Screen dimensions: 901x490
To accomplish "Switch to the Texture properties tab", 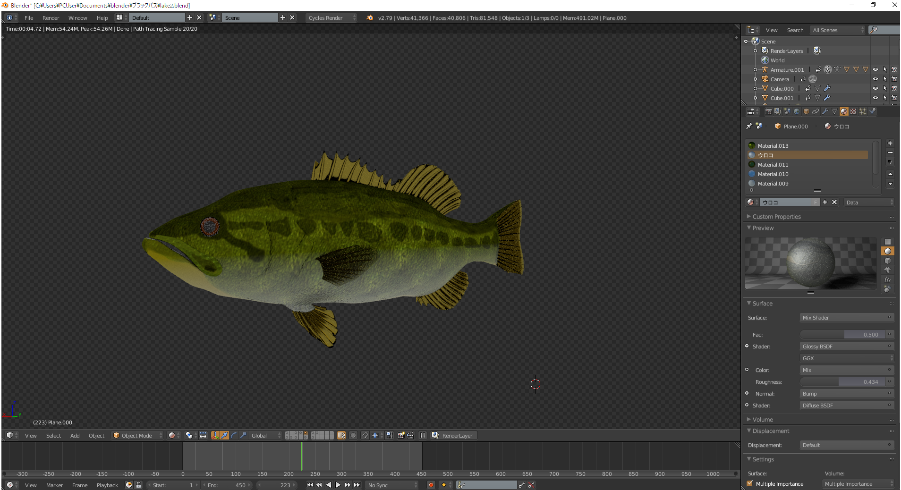I will tap(853, 111).
